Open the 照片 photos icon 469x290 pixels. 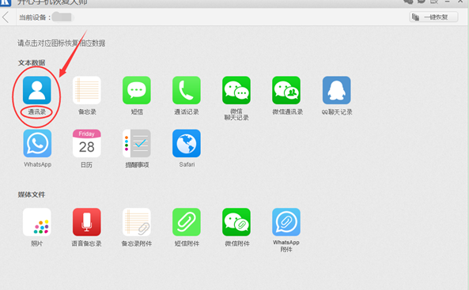point(37,222)
